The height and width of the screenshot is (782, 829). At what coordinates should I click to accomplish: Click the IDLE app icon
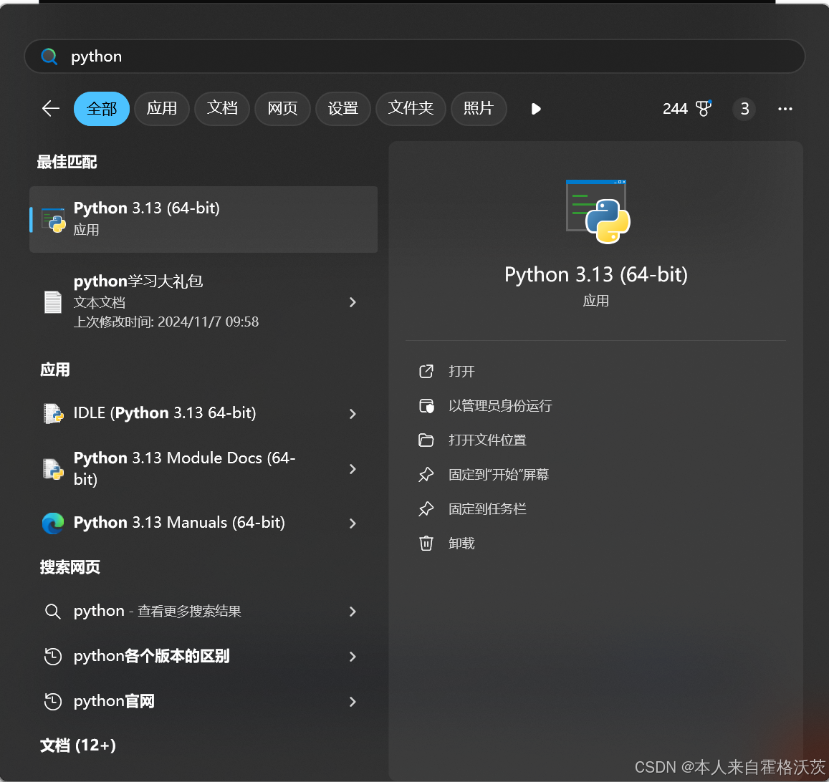coord(53,413)
